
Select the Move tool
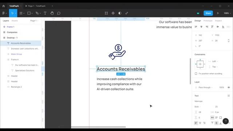point(12,13)
